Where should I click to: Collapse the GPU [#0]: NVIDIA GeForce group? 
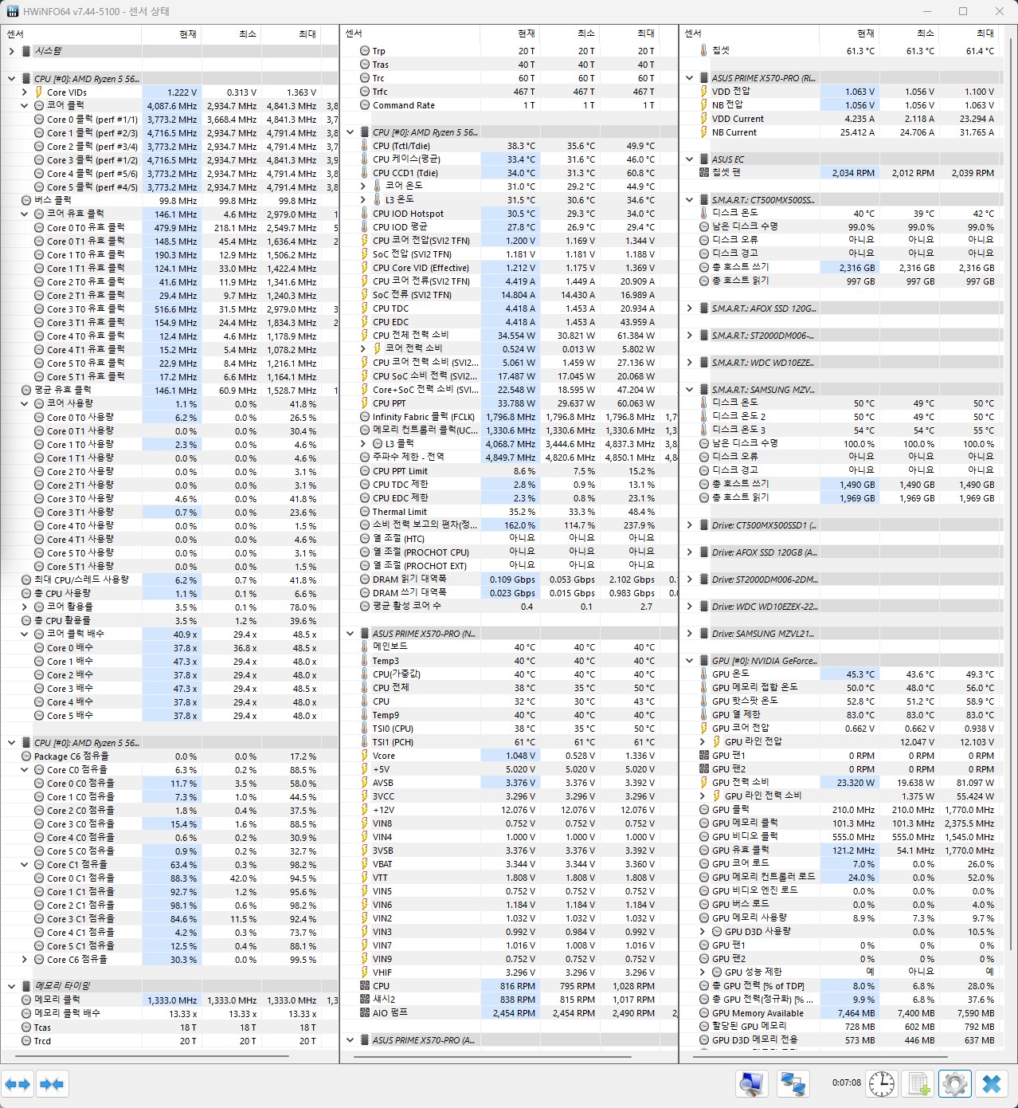tap(690, 661)
